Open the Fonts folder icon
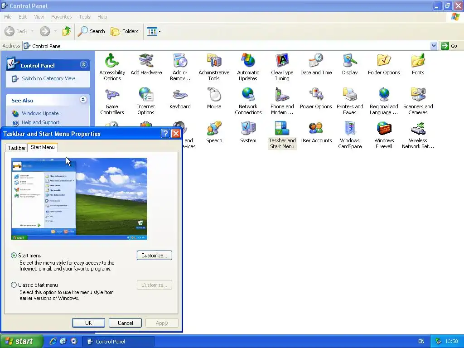 pos(418,64)
